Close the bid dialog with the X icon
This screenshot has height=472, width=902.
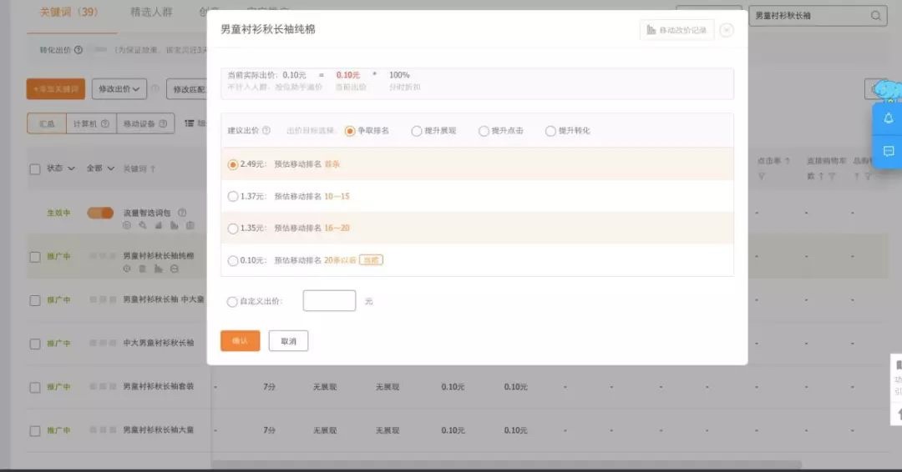point(727,30)
